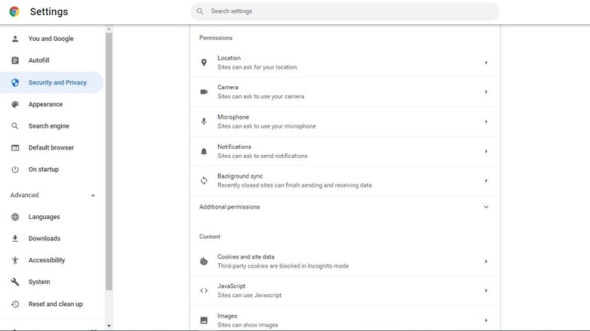Click the search magnifier icon in search bar

pyautogui.click(x=200, y=11)
